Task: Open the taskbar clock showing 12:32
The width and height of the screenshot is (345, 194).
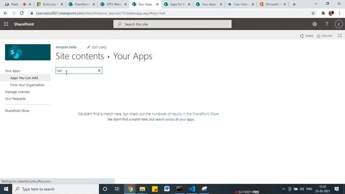Action: (x=322, y=189)
